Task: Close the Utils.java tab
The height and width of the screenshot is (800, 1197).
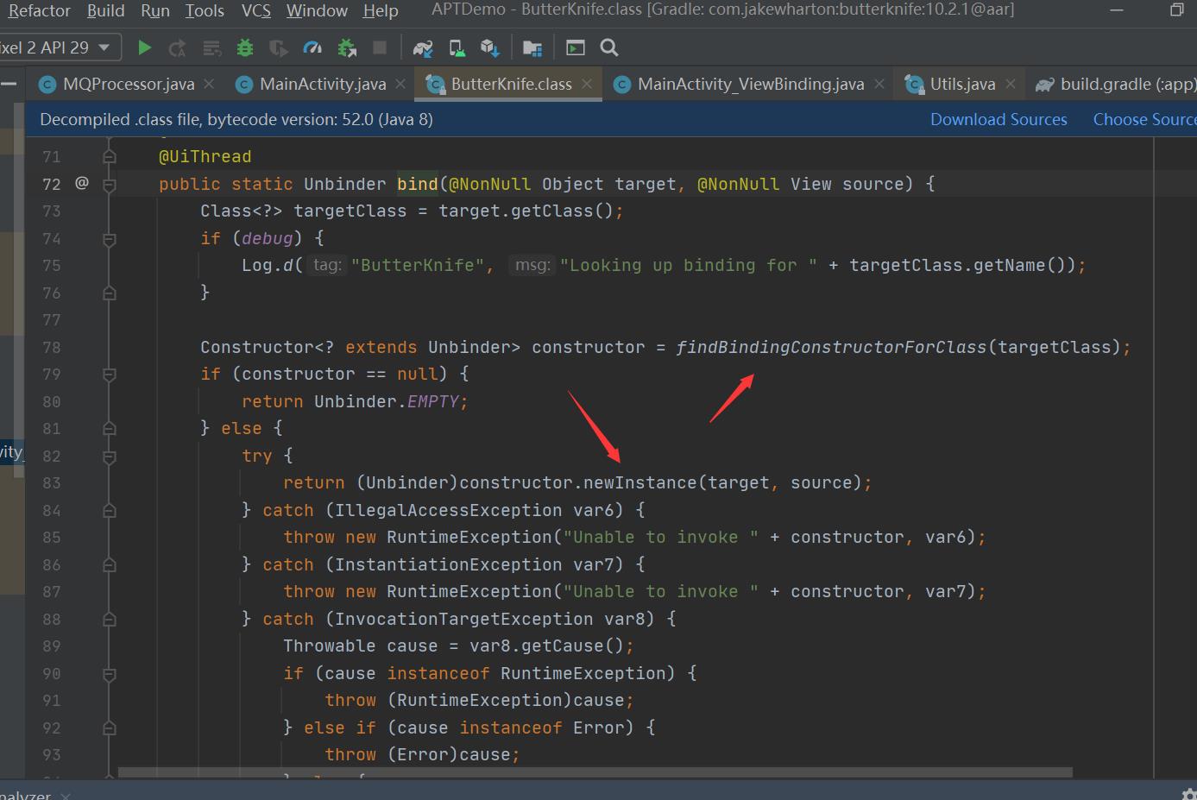Action: tap(1011, 84)
